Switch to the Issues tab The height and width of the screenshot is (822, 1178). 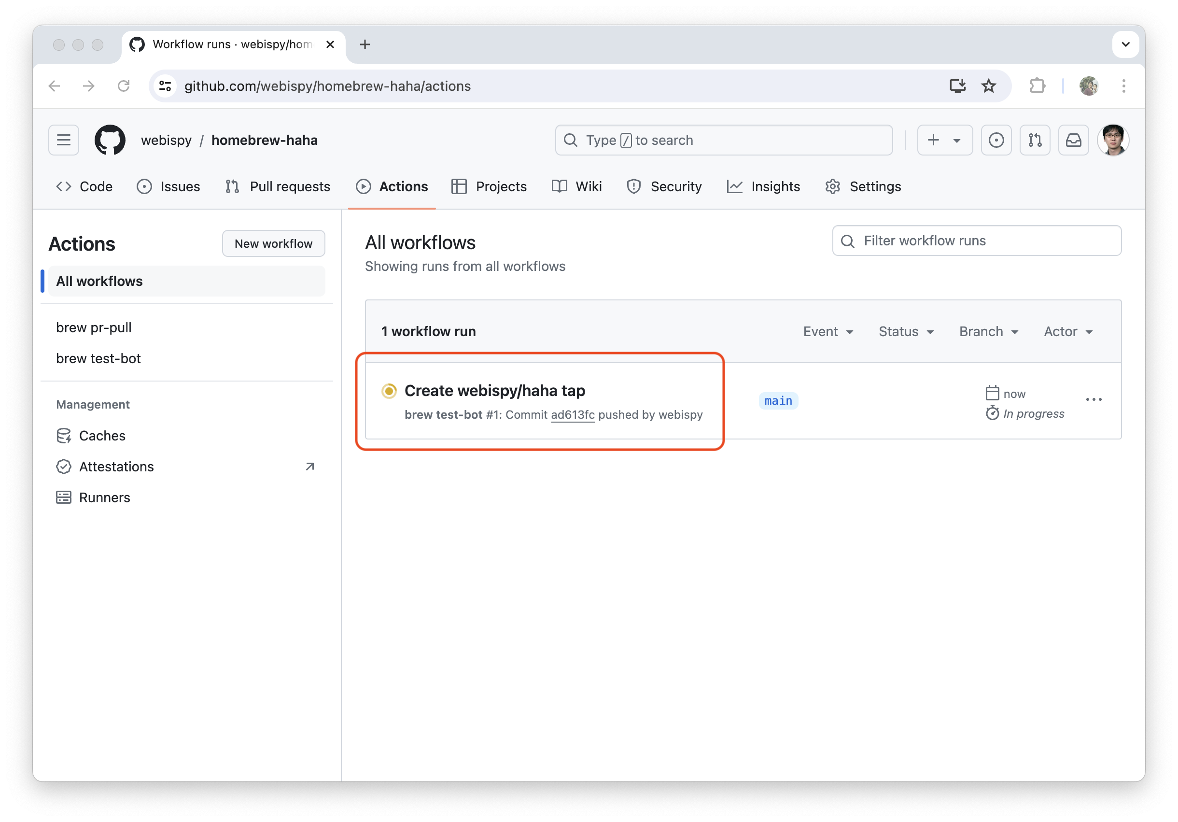tap(168, 187)
